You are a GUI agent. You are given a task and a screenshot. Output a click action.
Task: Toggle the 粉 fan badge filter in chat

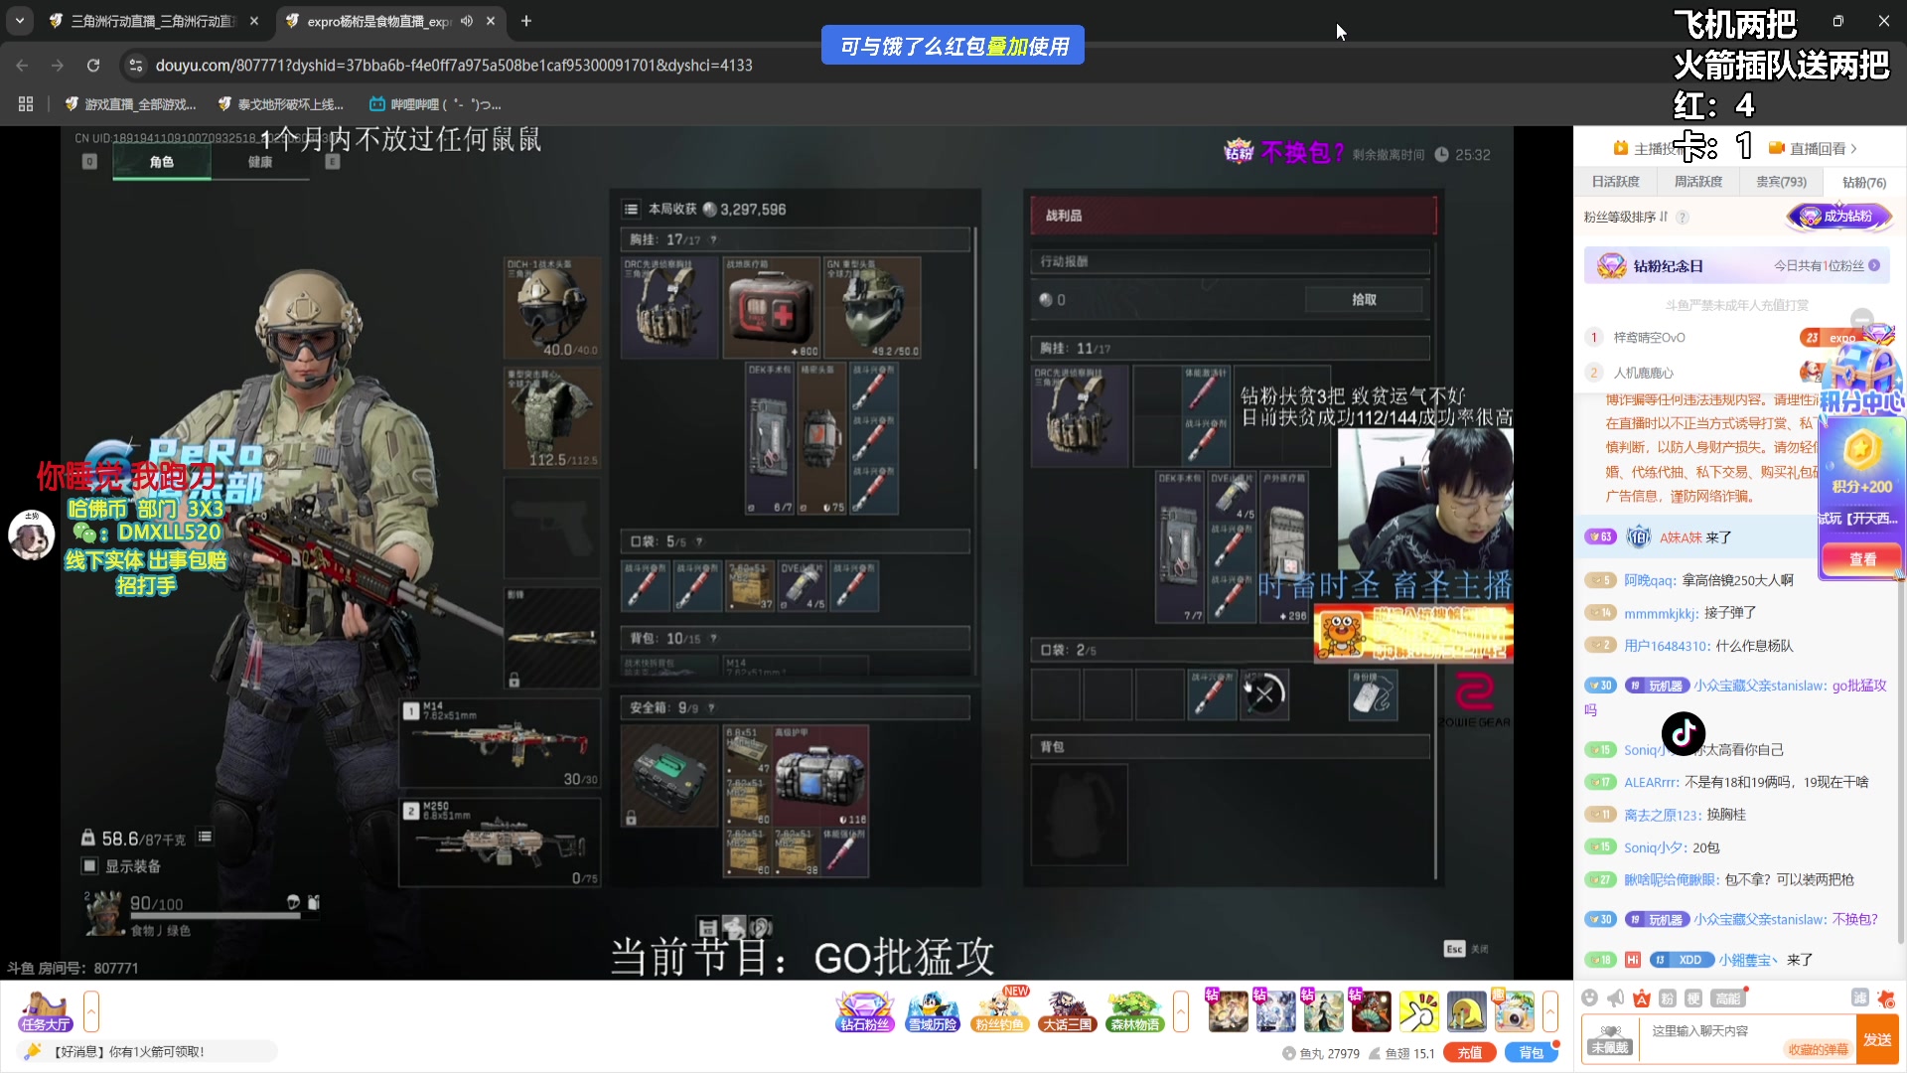(1668, 997)
